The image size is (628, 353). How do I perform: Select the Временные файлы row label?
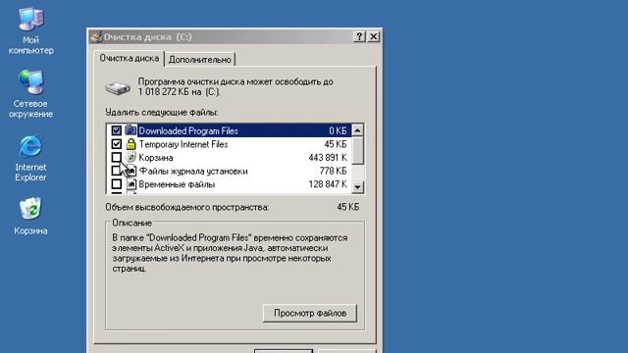177,184
